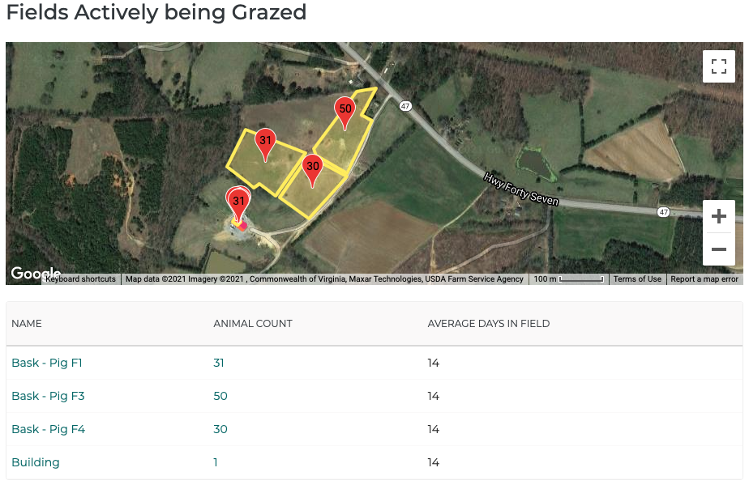Zoom out on the map
Viewport: 749px width, 489px height.
[x=718, y=249]
